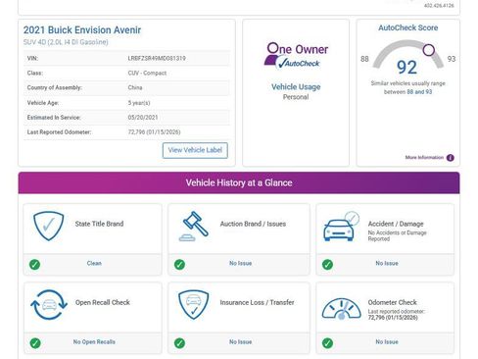Click green checkmark under Odometer Check
This screenshot has height=359, width=478.
point(327,343)
